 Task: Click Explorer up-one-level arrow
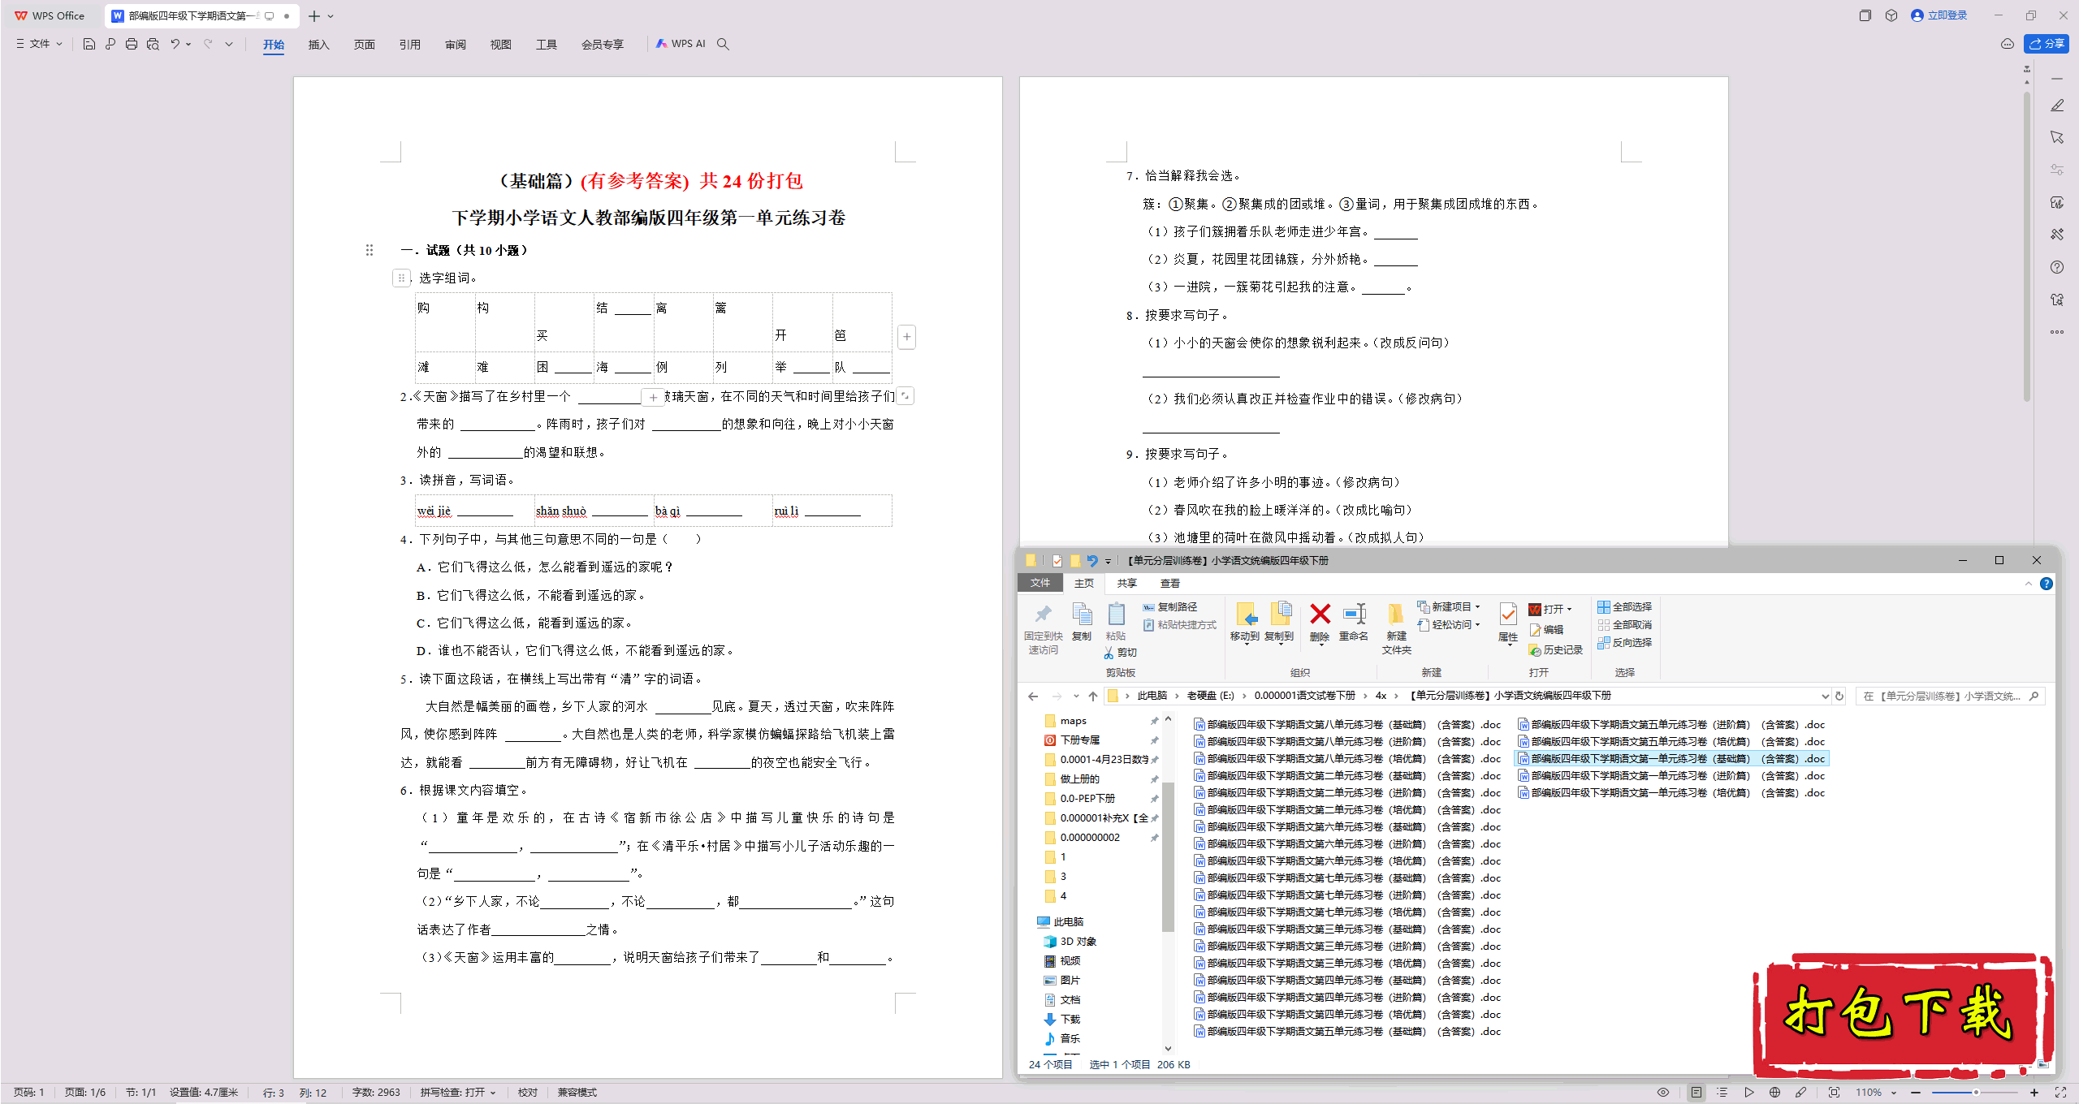pyautogui.click(x=1093, y=696)
